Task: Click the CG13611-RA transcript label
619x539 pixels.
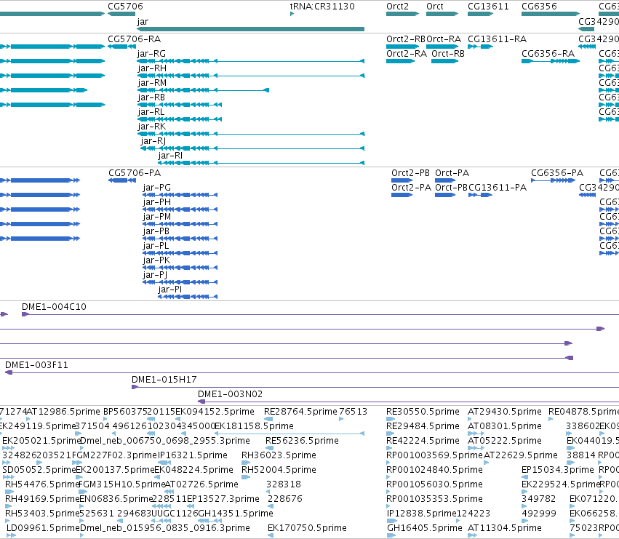Action: [x=497, y=39]
